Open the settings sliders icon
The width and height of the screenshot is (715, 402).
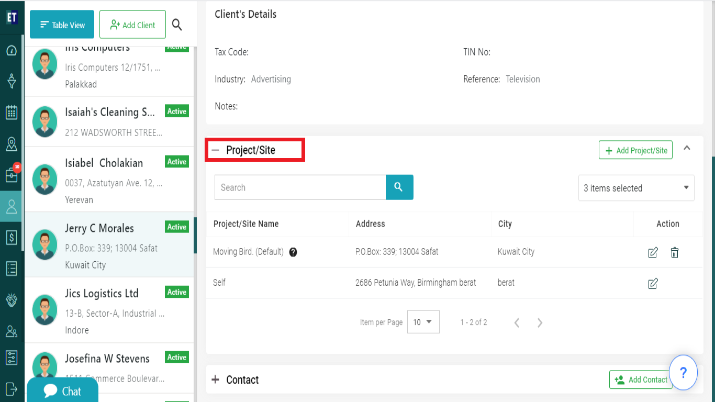tap(12, 358)
